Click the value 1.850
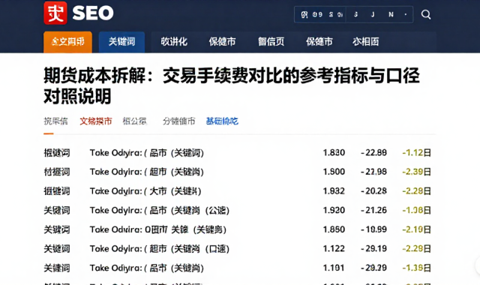The height and width of the screenshot is (285, 480). [334, 229]
